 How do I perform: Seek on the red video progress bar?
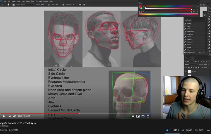[x=40, y=114]
